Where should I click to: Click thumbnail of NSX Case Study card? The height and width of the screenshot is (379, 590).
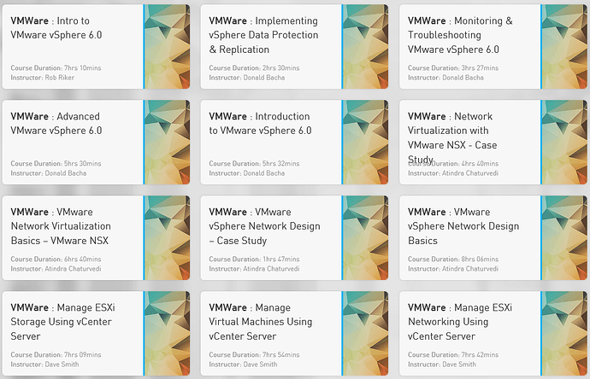pyautogui.click(x=564, y=142)
